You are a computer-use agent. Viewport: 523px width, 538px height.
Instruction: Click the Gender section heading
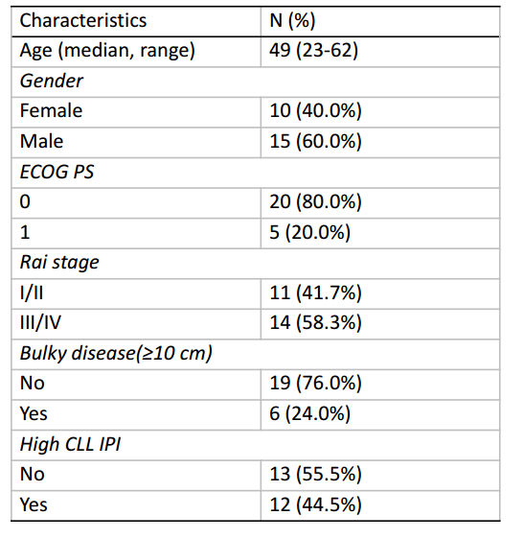tap(52, 82)
